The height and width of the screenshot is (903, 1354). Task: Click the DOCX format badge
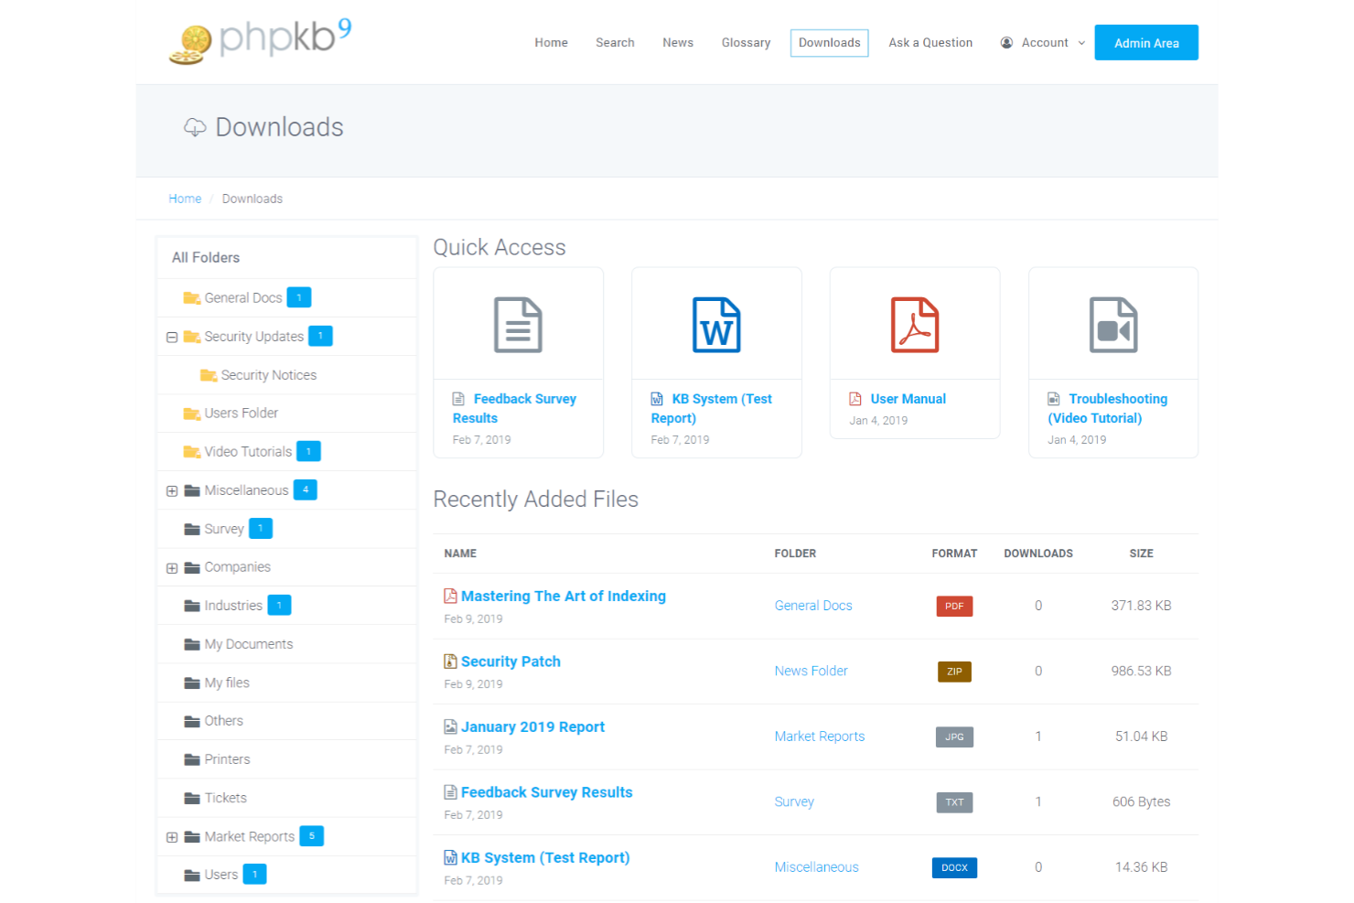click(954, 868)
